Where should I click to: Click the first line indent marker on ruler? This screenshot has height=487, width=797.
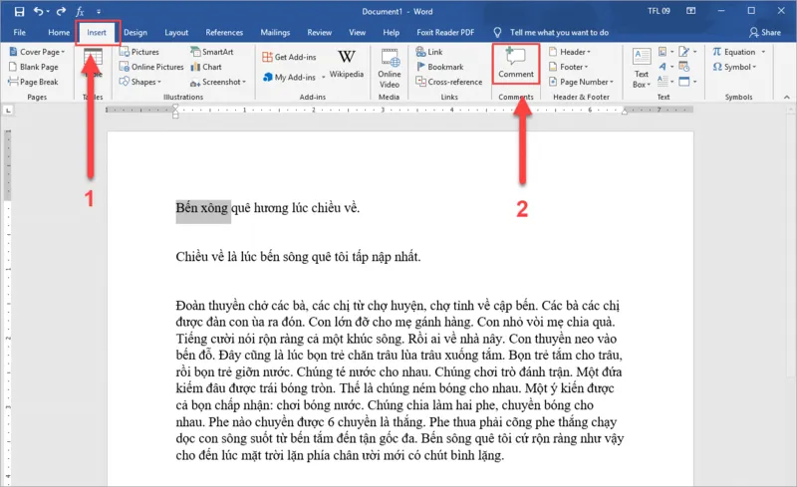(175, 108)
